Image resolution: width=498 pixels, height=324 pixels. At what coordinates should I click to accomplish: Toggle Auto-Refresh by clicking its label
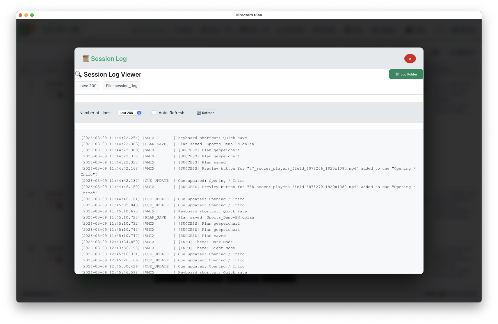coord(171,112)
